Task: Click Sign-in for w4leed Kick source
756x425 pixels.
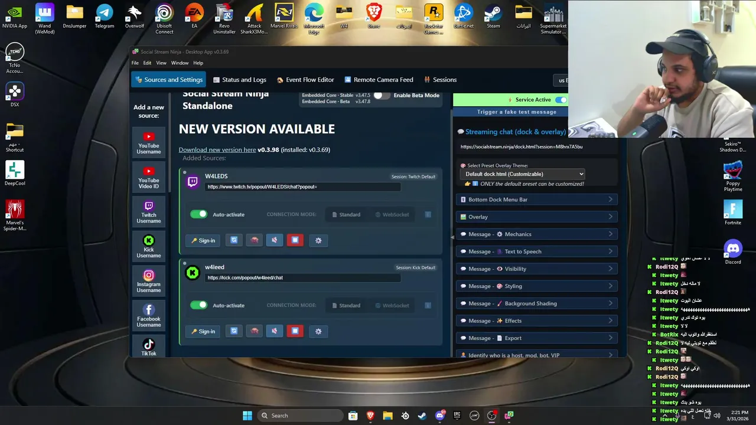Action: point(203,331)
